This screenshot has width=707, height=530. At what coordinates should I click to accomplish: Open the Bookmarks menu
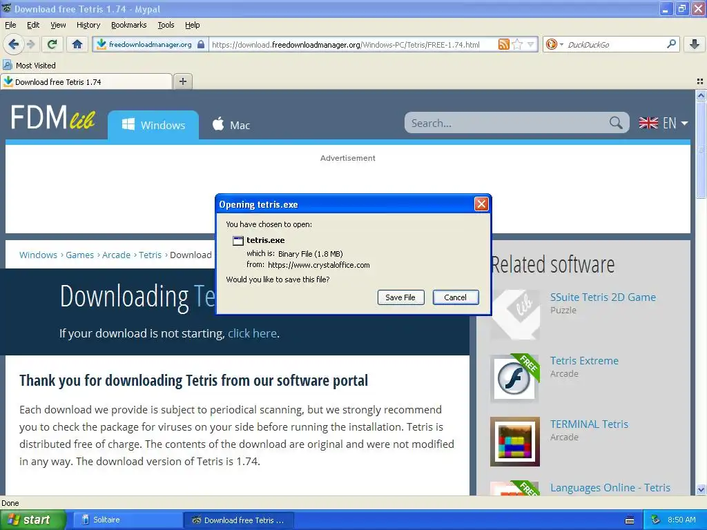pos(128,25)
